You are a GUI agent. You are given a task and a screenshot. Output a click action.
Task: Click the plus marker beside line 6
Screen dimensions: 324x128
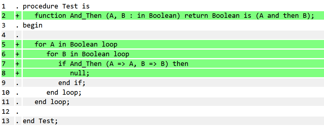(18, 54)
